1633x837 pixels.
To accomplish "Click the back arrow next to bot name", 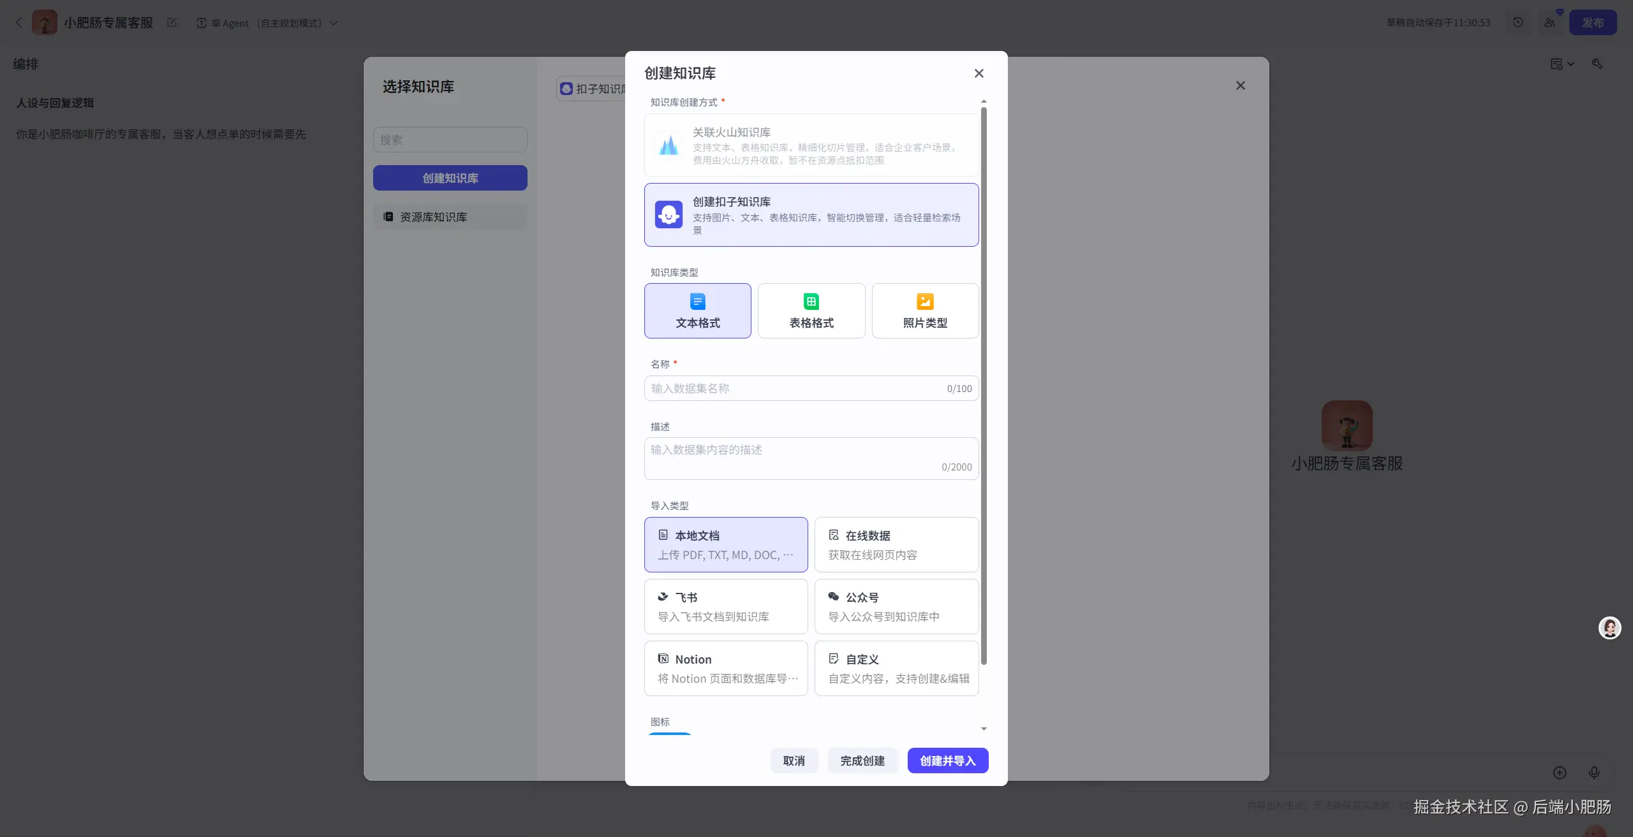I will (x=18, y=22).
